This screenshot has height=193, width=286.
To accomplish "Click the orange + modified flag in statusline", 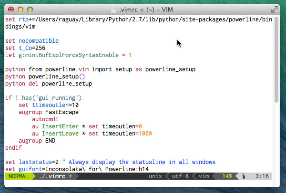I will coord(71,176).
